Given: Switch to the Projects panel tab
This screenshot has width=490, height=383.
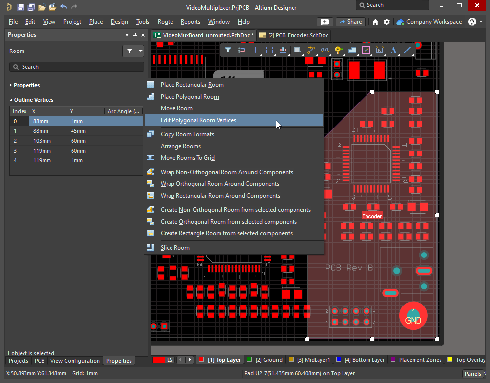Looking at the screenshot, I should coord(19,361).
